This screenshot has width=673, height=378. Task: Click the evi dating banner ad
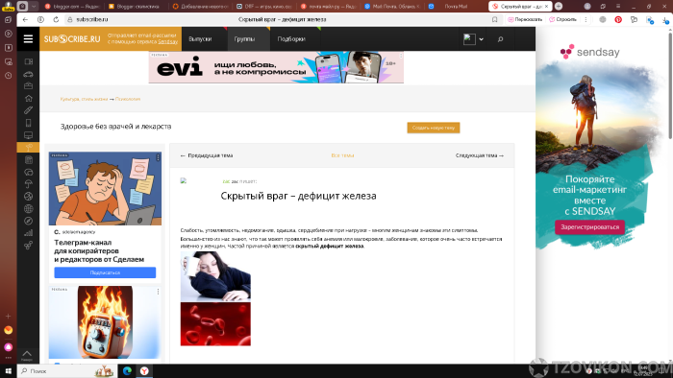click(x=276, y=68)
